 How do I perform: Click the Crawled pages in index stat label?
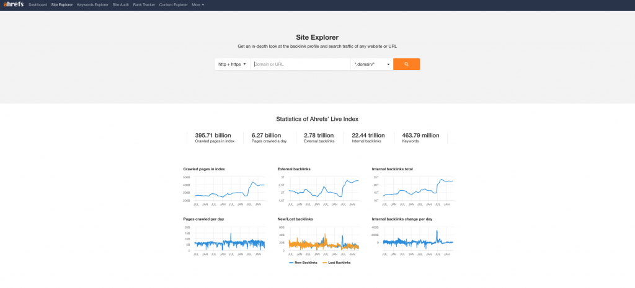215,141
